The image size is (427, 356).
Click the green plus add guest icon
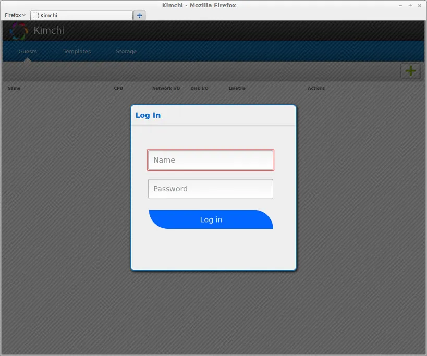[410, 71]
